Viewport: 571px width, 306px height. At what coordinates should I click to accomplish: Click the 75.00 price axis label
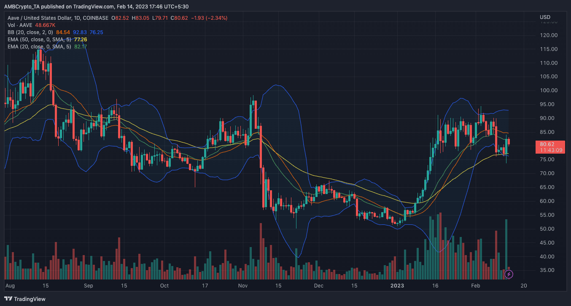pos(547,160)
